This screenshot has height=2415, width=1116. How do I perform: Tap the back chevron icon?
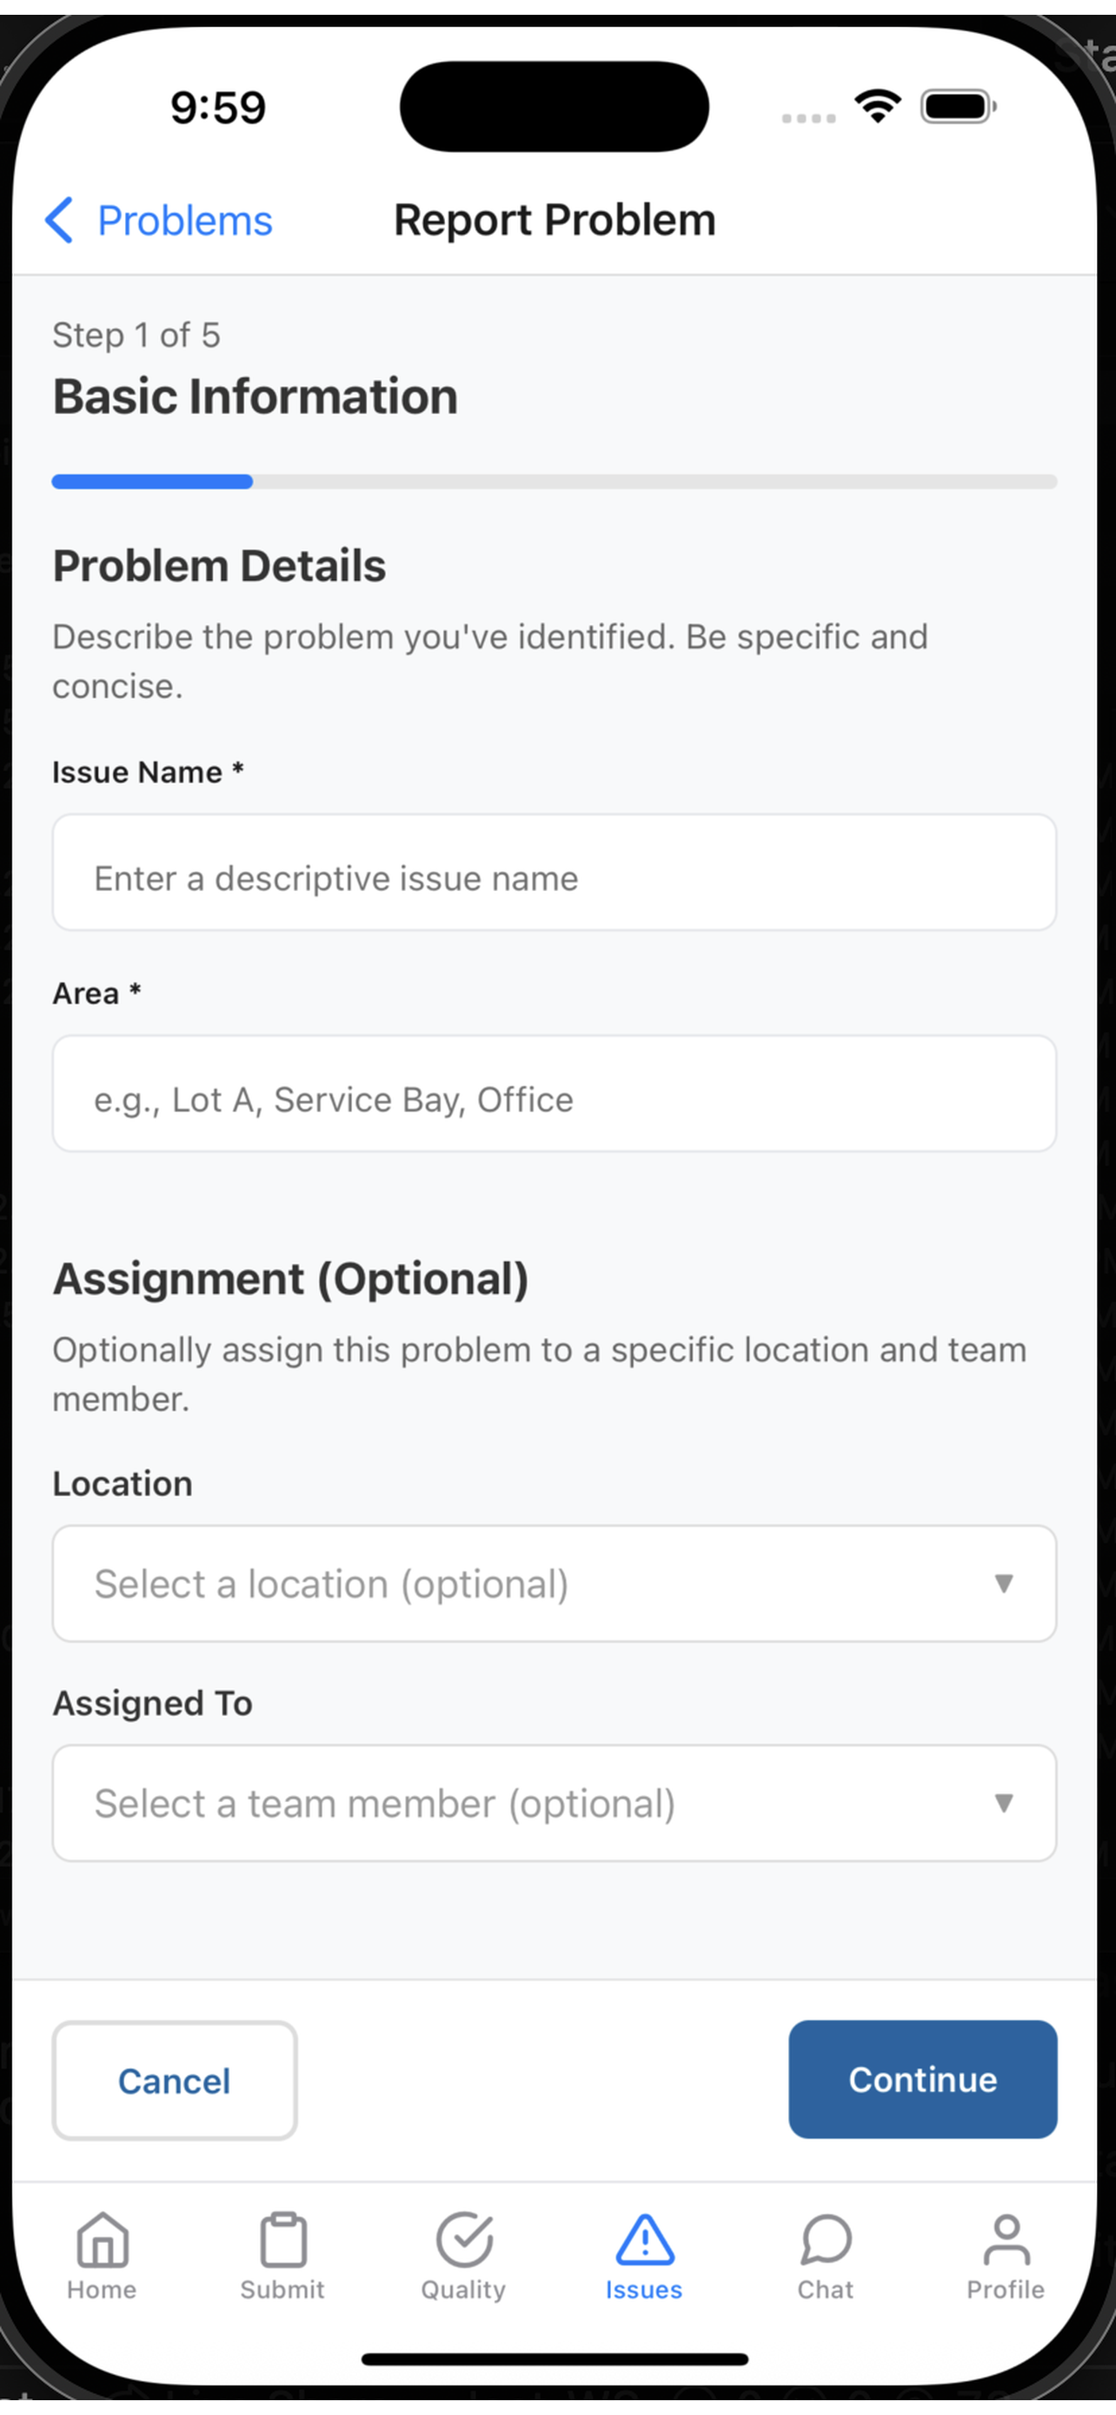coord(59,220)
